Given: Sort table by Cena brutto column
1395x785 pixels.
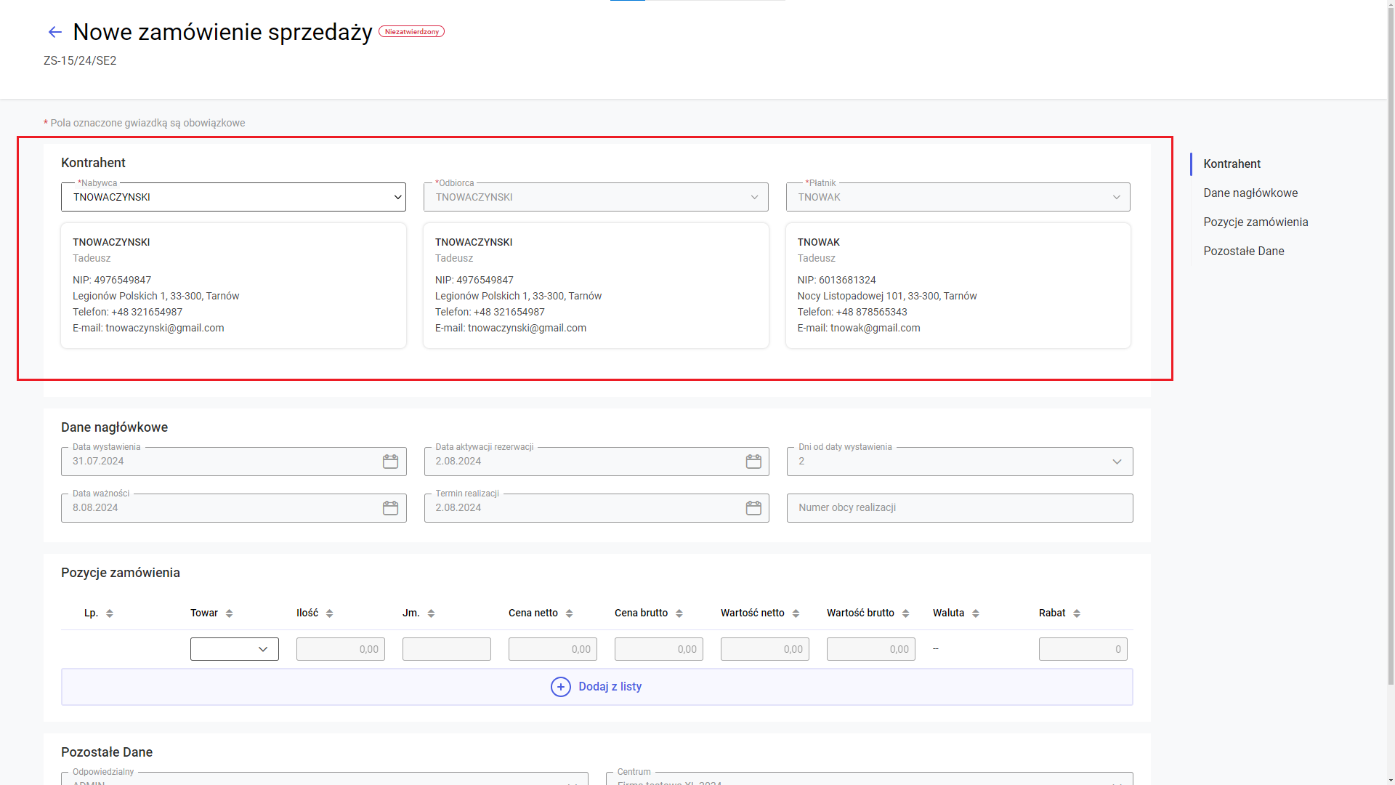Looking at the screenshot, I should point(679,613).
